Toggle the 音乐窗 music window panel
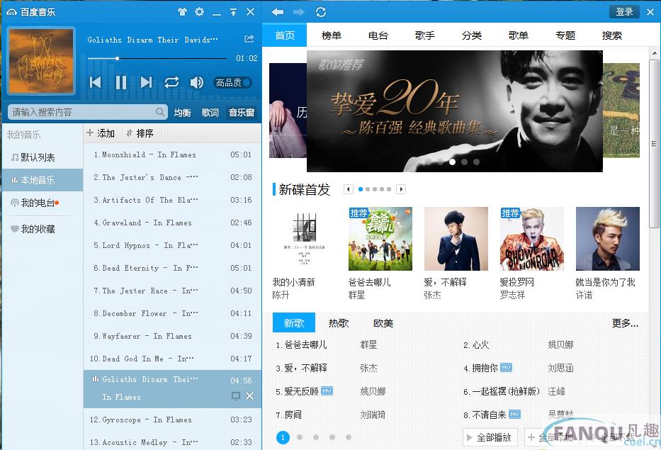Screen dimensions: 661x450 241,112
